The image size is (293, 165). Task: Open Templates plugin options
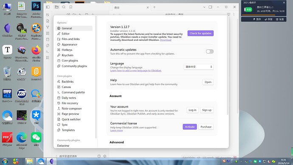[x=74, y=130]
